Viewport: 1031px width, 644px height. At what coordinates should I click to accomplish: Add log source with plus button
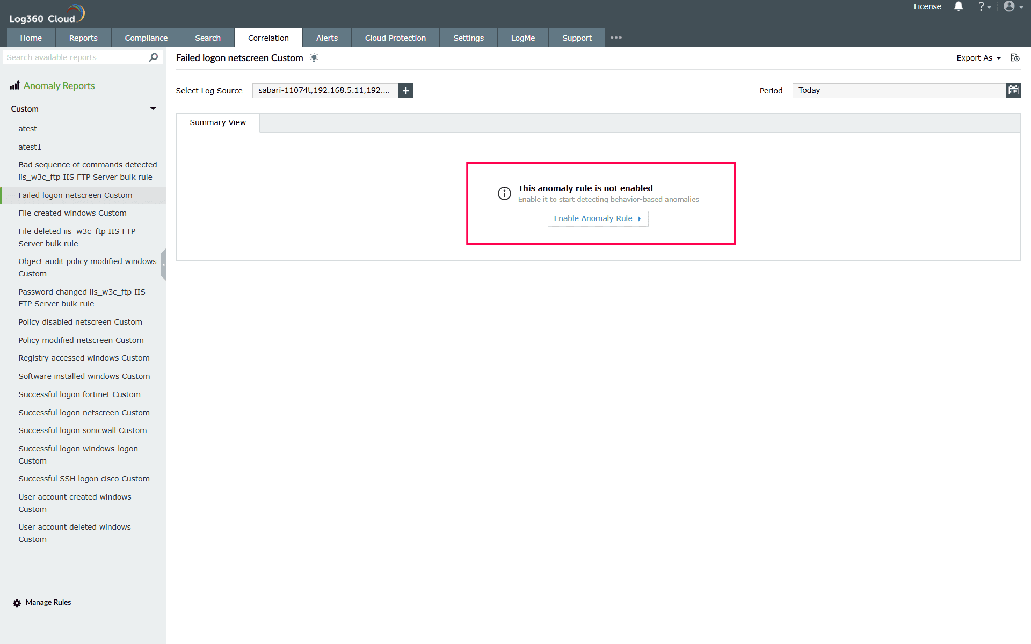pyautogui.click(x=406, y=91)
